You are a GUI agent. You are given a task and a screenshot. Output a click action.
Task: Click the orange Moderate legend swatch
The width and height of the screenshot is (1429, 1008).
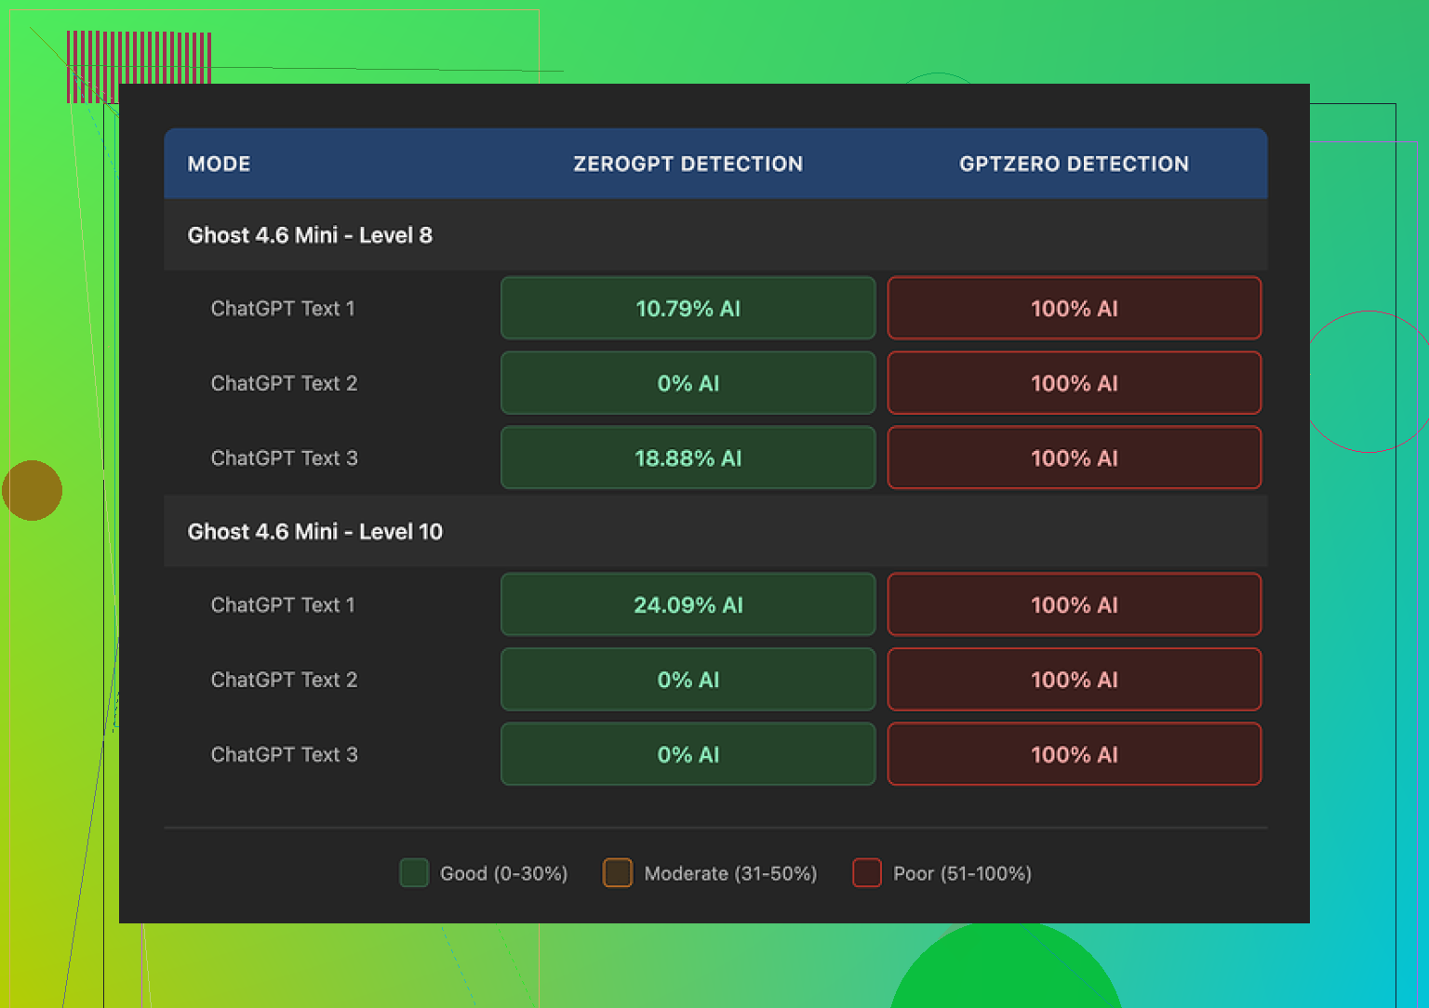pos(618,873)
